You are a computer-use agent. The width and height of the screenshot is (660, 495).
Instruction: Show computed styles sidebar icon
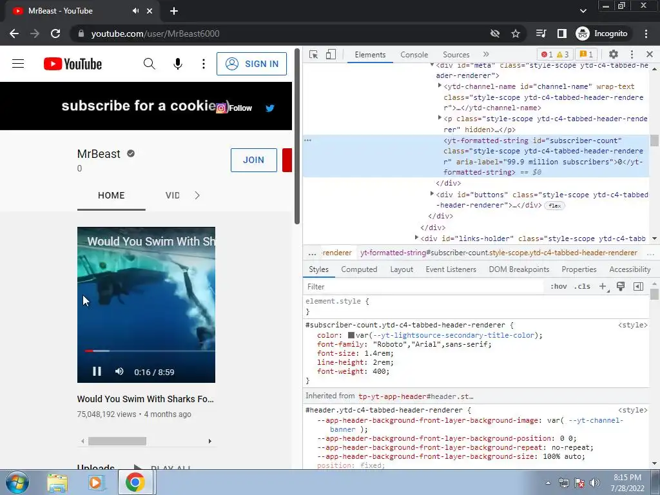638,287
